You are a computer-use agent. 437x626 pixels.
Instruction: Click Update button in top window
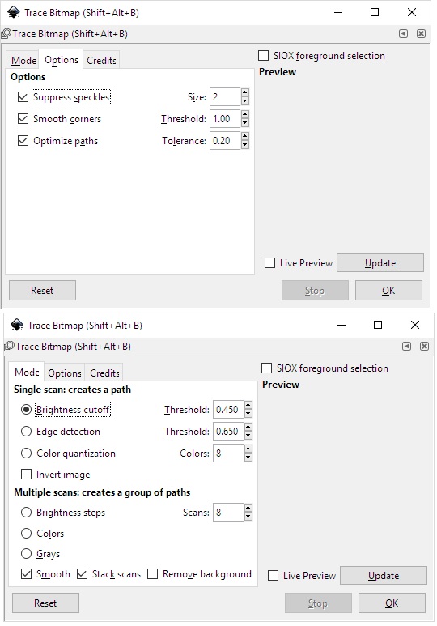point(380,263)
